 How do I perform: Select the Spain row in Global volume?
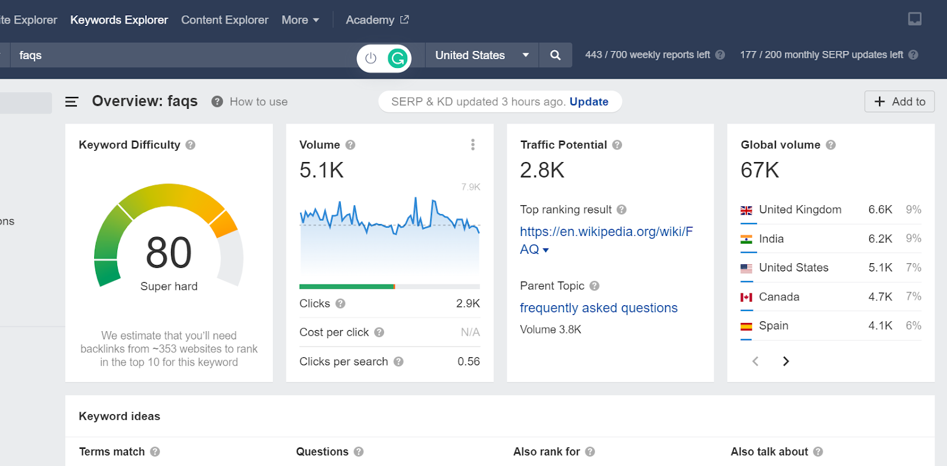click(x=831, y=326)
